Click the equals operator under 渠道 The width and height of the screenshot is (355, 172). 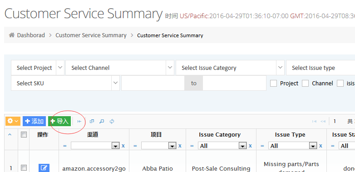65,146
